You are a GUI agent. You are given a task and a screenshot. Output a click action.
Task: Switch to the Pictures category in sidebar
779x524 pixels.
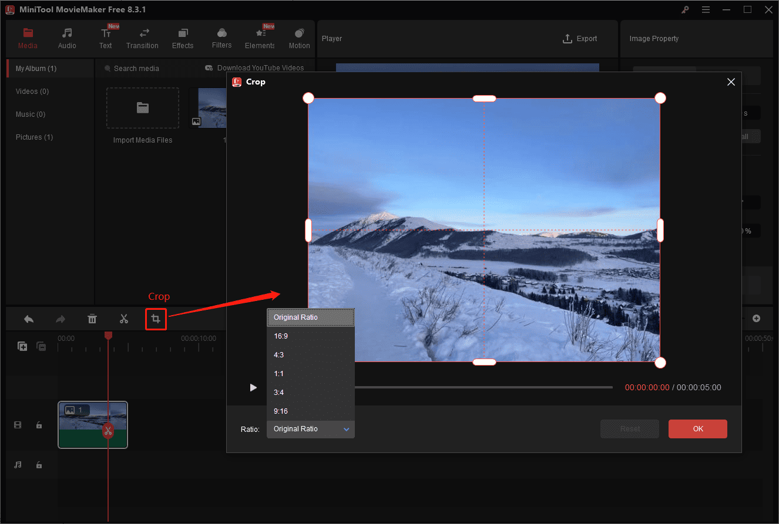tap(34, 137)
